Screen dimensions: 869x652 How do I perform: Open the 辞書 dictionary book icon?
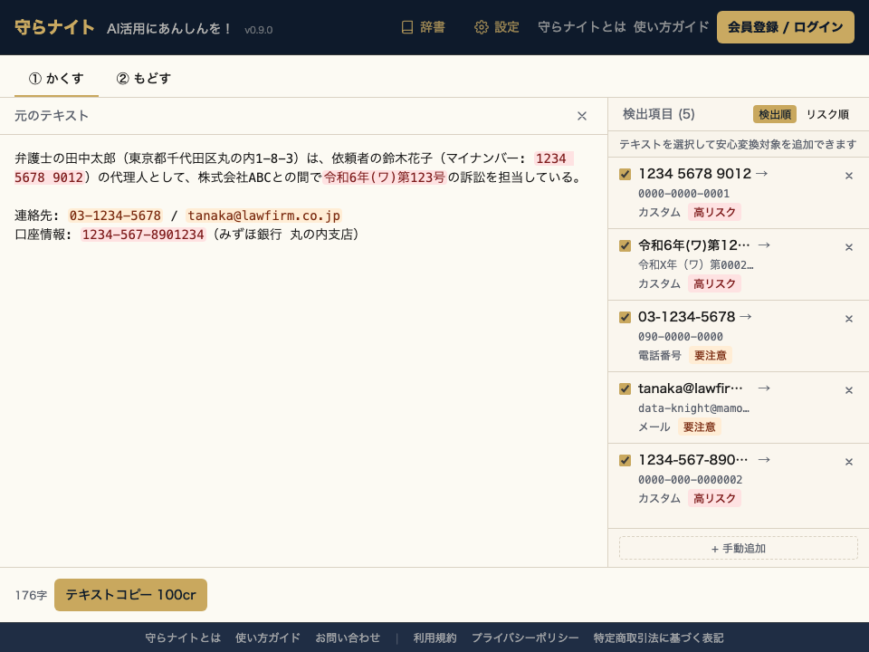point(406,27)
